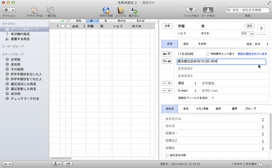Click the 住所の更新 address update icon
Viewport: 272px width, 168px height.
(x=106, y=10)
